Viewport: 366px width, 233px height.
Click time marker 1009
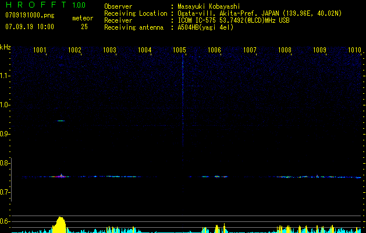click(319, 50)
